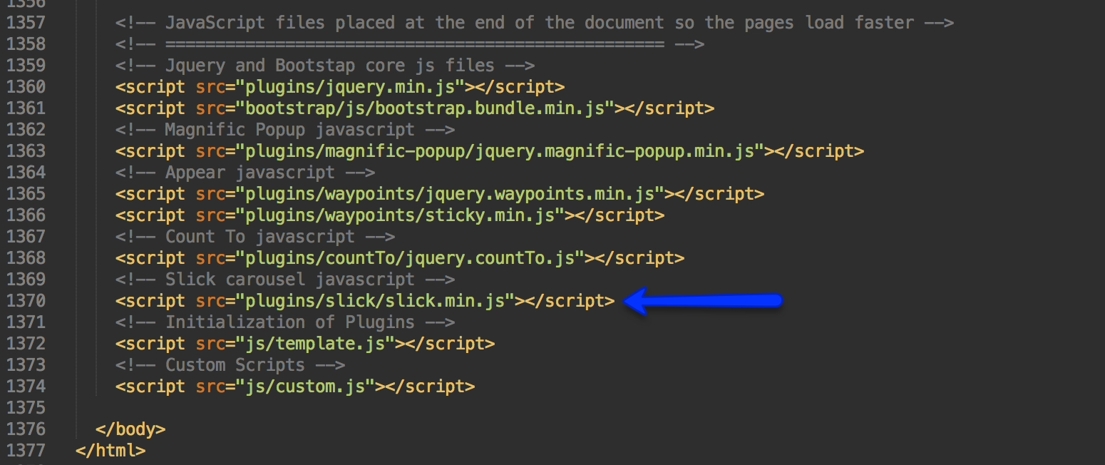
Task: Click the jquery.magnific-popup.min.js path
Action: click(504, 151)
